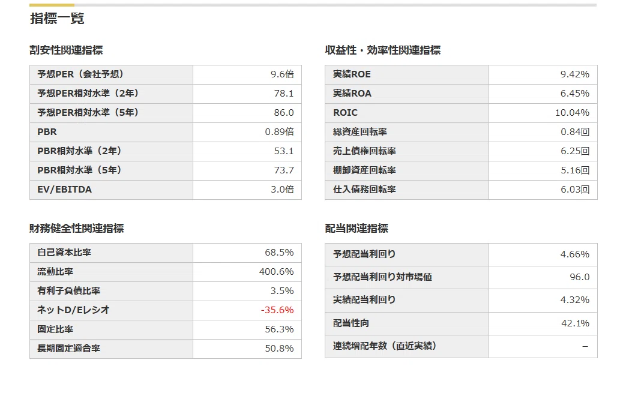Screen dimensions: 620x411
Task: Click the PBR indicator label
Action: tap(47, 132)
